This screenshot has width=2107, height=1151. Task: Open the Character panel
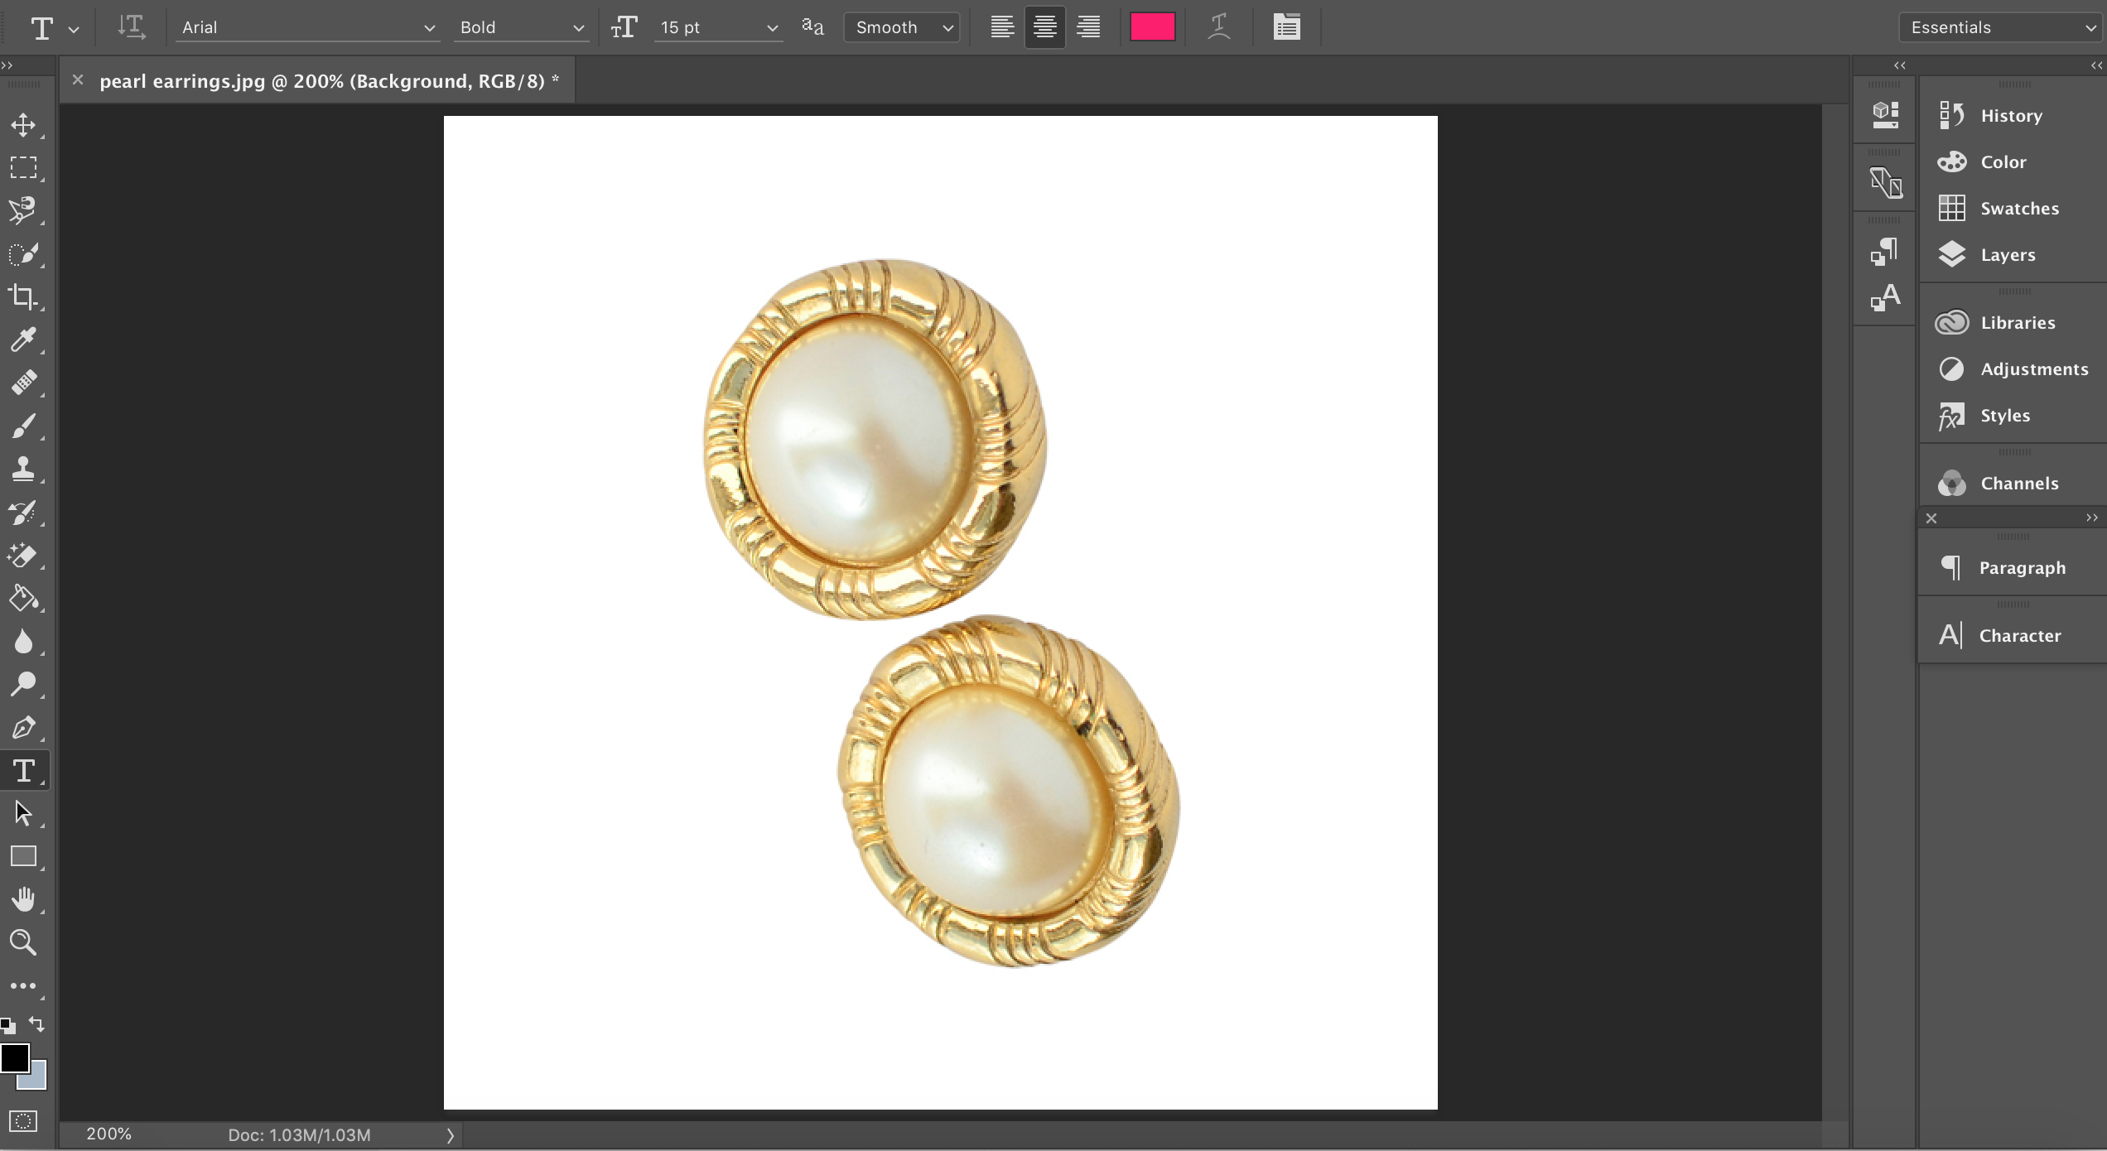pyautogui.click(x=2019, y=636)
